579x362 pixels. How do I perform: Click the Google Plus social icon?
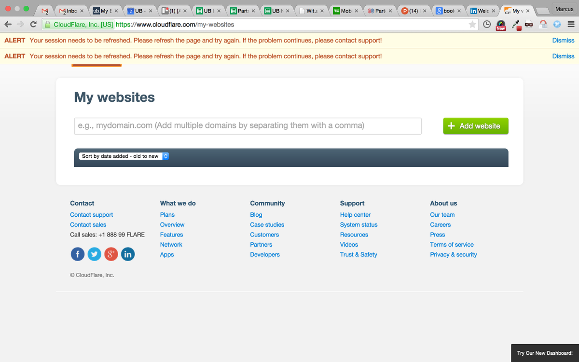click(111, 254)
